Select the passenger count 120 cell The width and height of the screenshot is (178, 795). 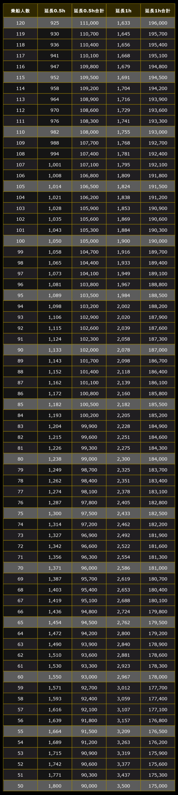pyautogui.click(x=20, y=23)
